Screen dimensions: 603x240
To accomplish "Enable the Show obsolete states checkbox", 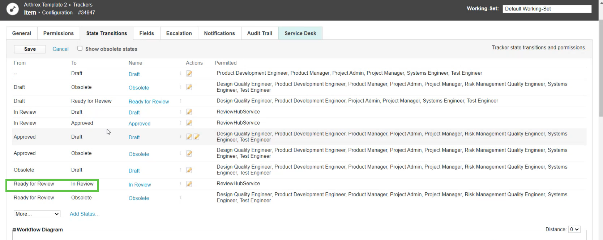I will coord(80,48).
